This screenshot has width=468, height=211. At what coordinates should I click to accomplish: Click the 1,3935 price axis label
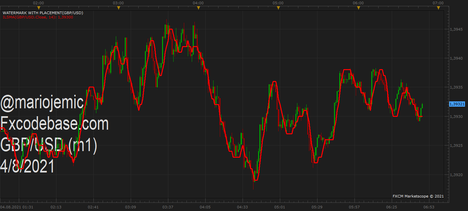coord(456,88)
